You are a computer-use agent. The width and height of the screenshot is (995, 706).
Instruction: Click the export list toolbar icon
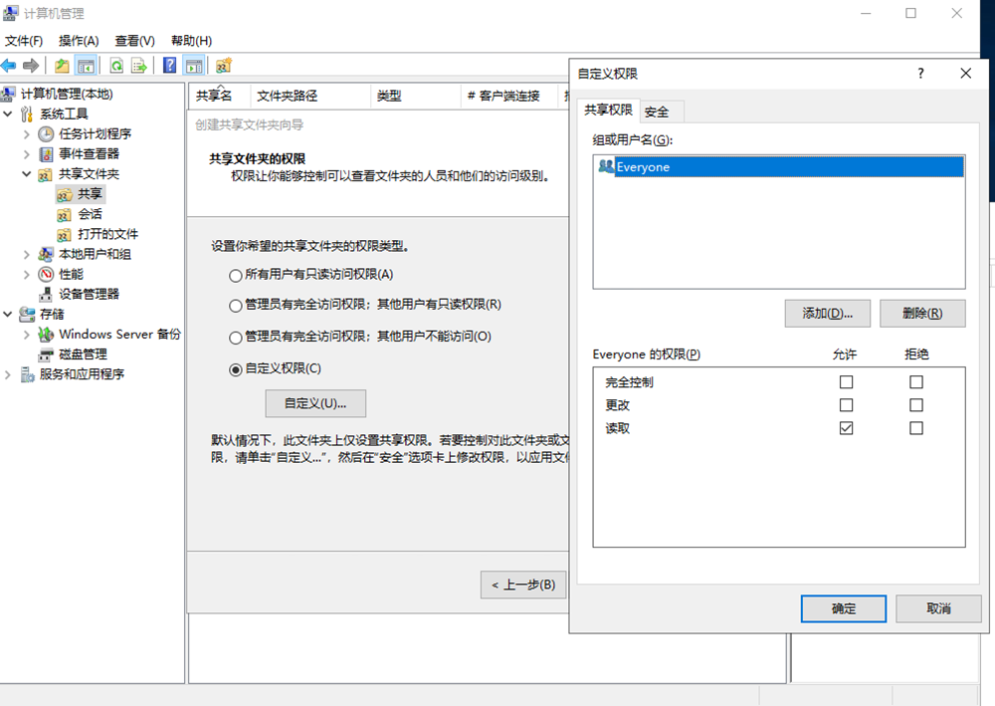click(139, 66)
